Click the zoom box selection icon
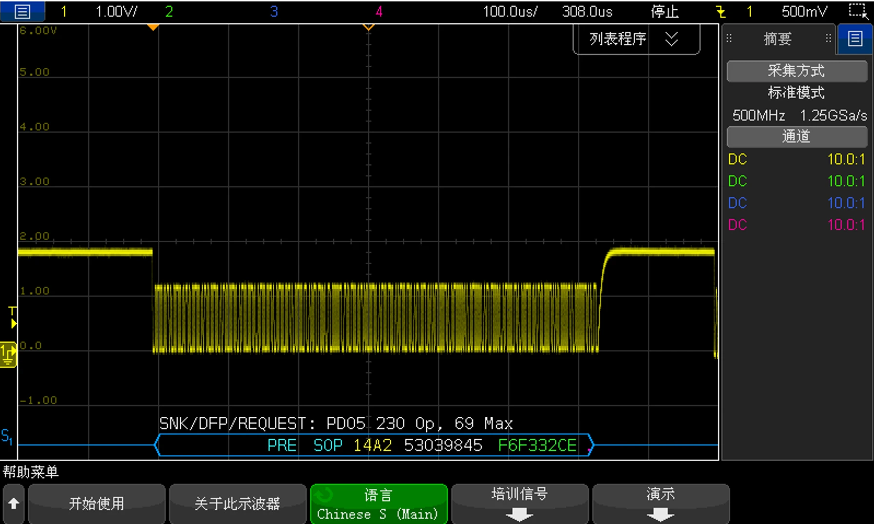 857,11
